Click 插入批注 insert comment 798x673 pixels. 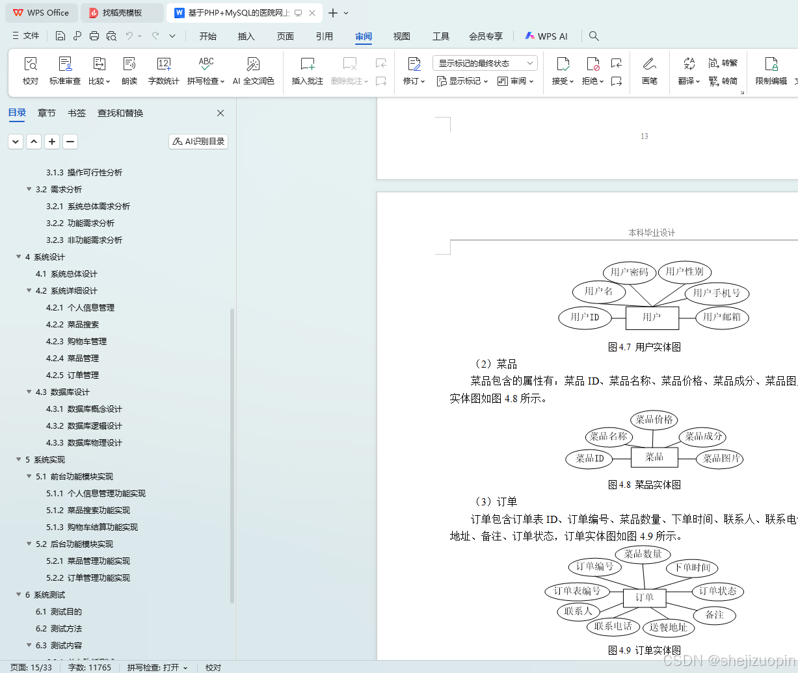click(308, 71)
